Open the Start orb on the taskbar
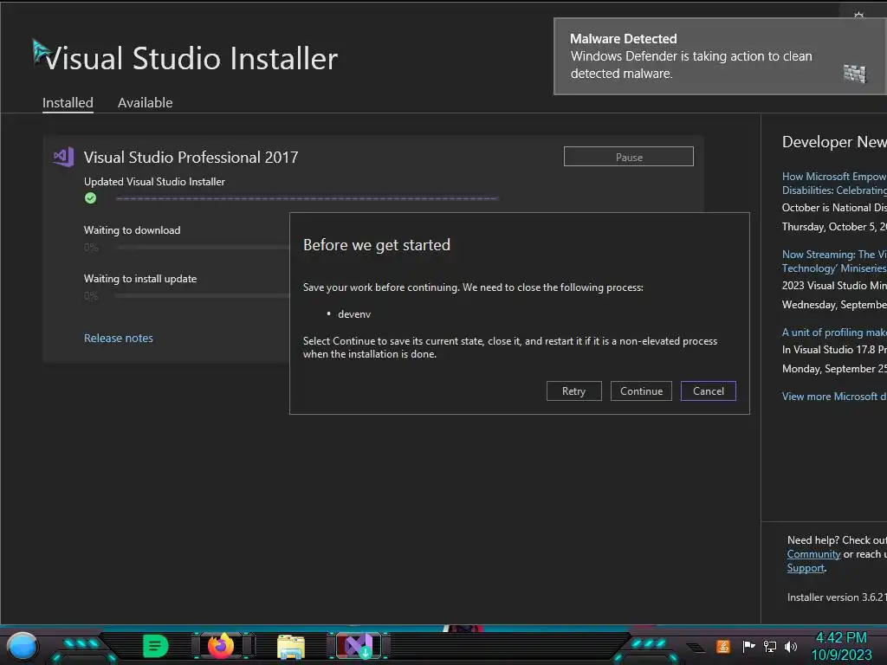 point(22,646)
